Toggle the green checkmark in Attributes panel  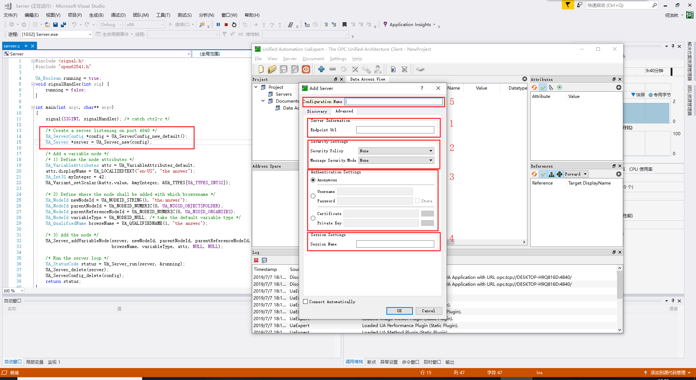(x=543, y=87)
